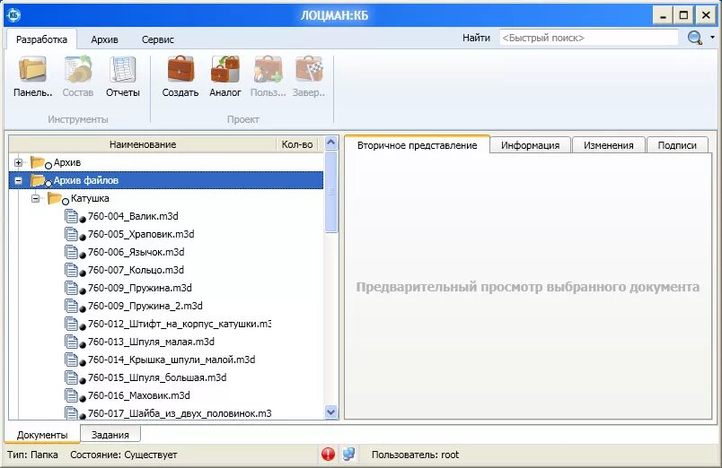Click document icon of 760-009_Пружина_2.m3d
Viewport: 722px width, 468px height.
(x=71, y=306)
